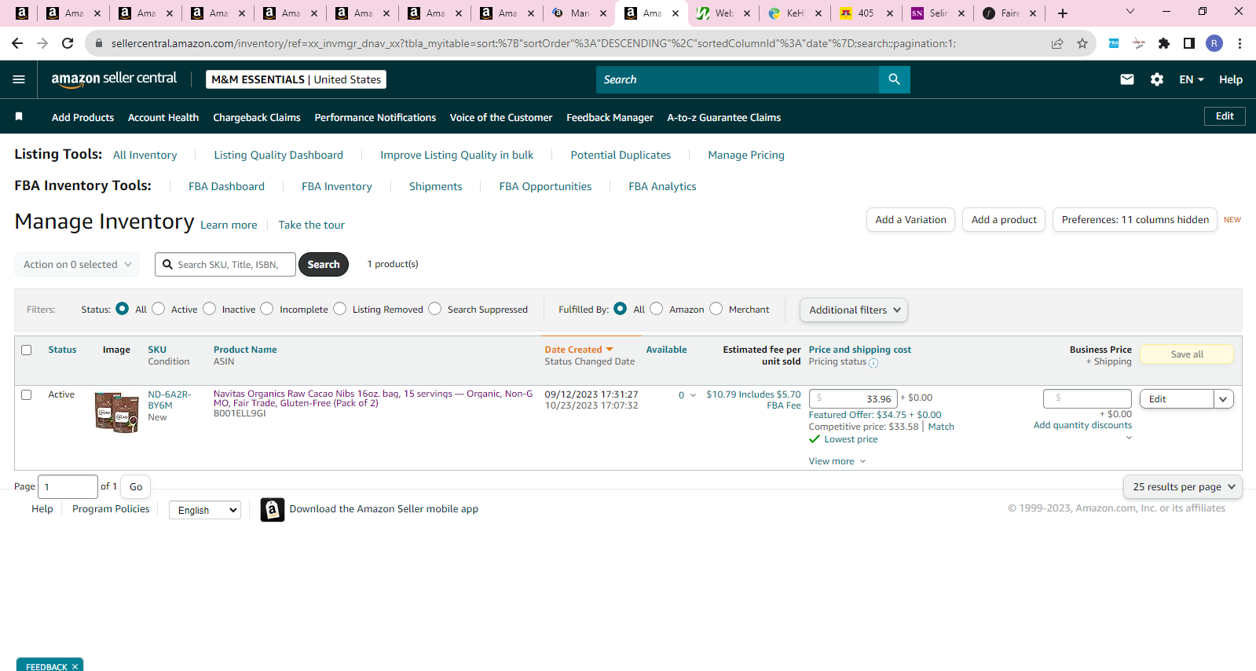Select Fulfilled By Amazon radio button
The width and height of the screenshot is (1256, 671).
click(x=657, y=309)
